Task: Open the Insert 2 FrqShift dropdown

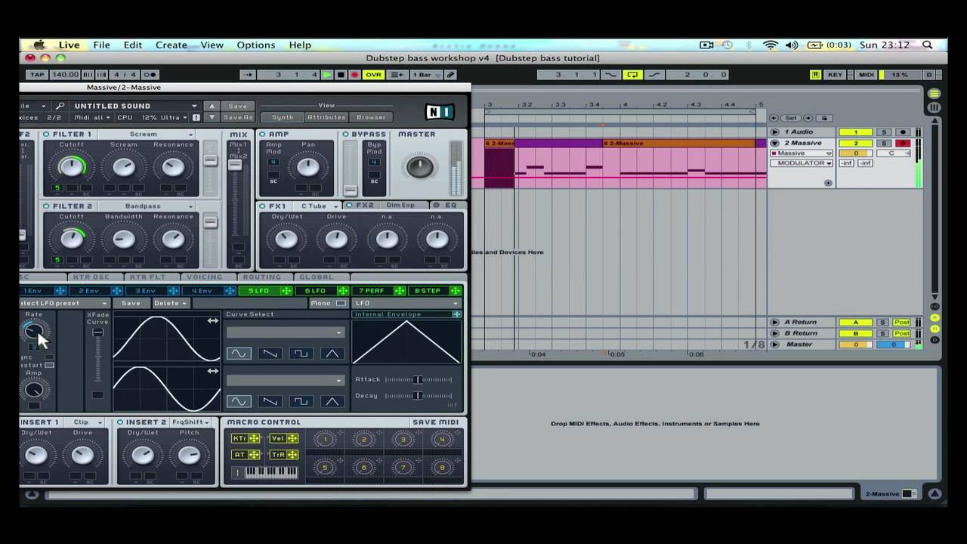Action: 190,422
